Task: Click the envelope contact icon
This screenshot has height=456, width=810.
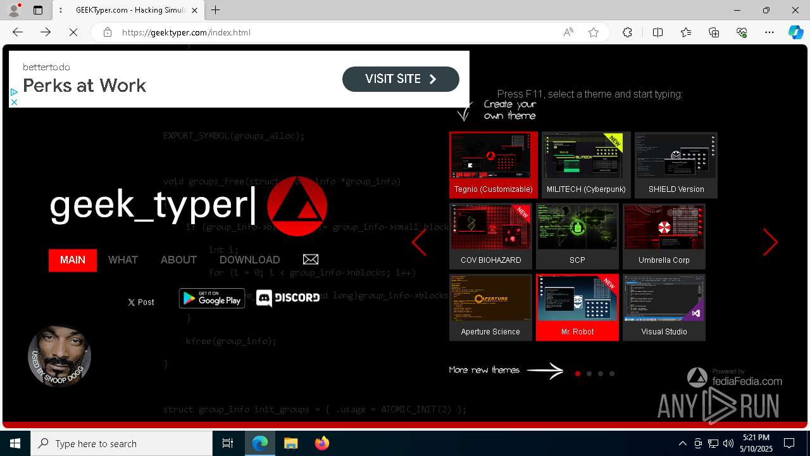Action: pos(311,260)
